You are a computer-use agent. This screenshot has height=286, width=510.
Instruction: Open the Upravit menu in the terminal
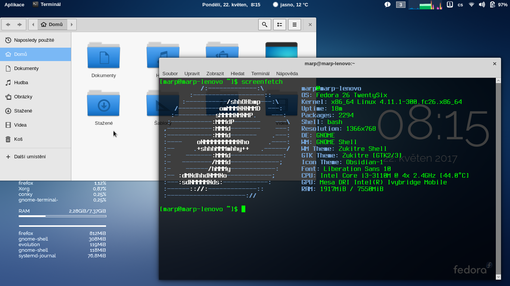click(x=192, y=73)
